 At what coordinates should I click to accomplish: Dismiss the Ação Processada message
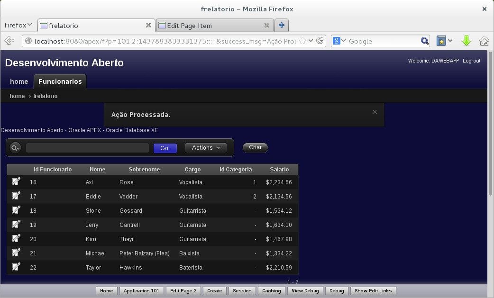click(375, 112)
